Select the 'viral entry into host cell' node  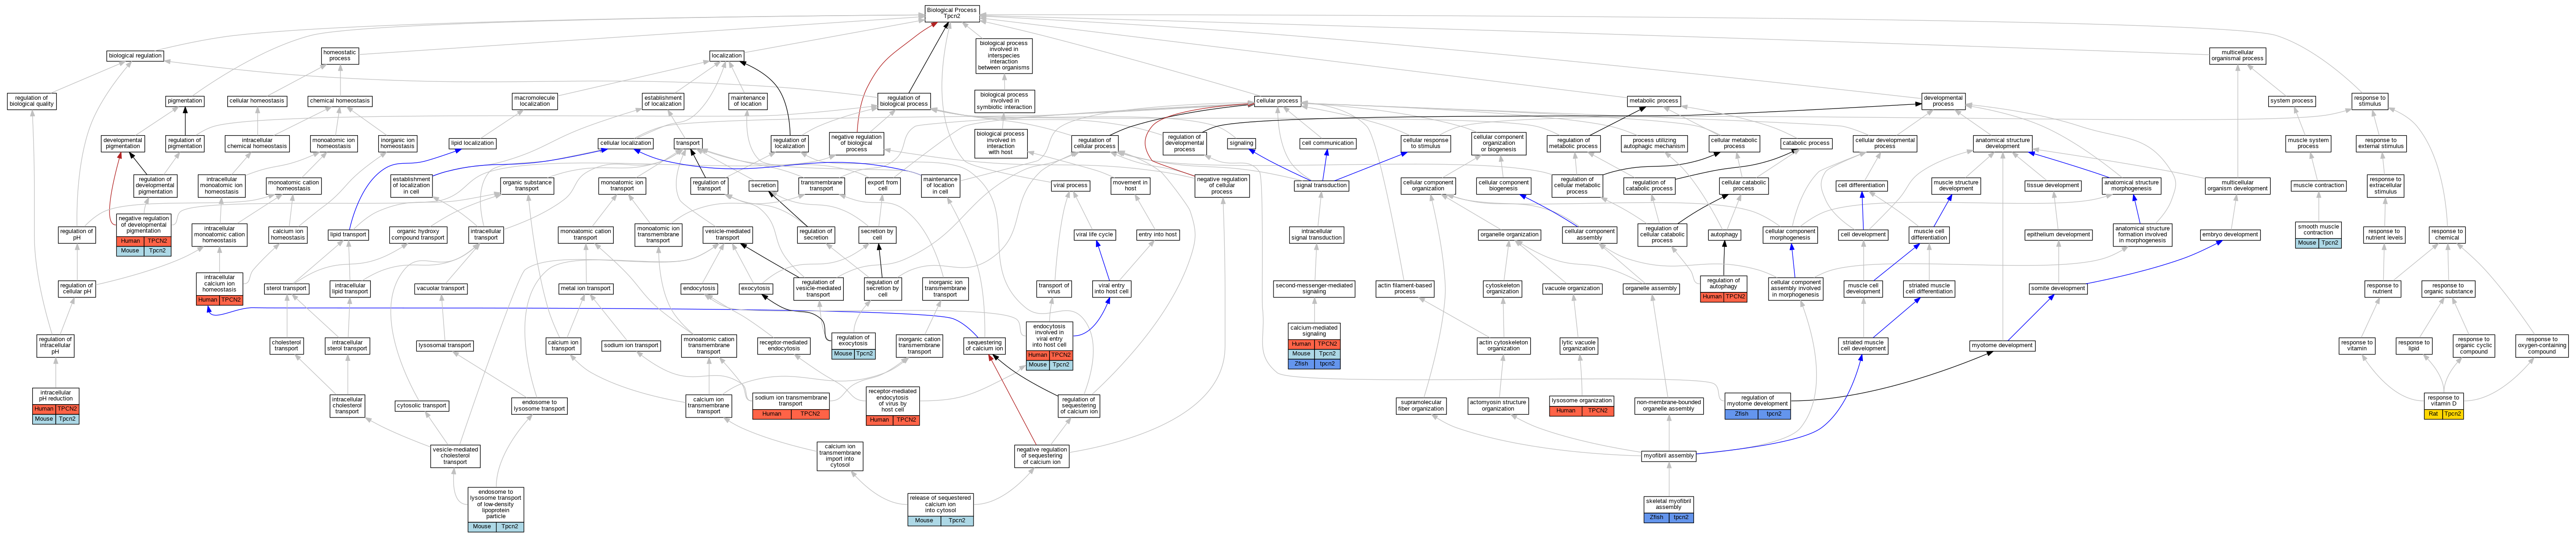coord(1111,289)
